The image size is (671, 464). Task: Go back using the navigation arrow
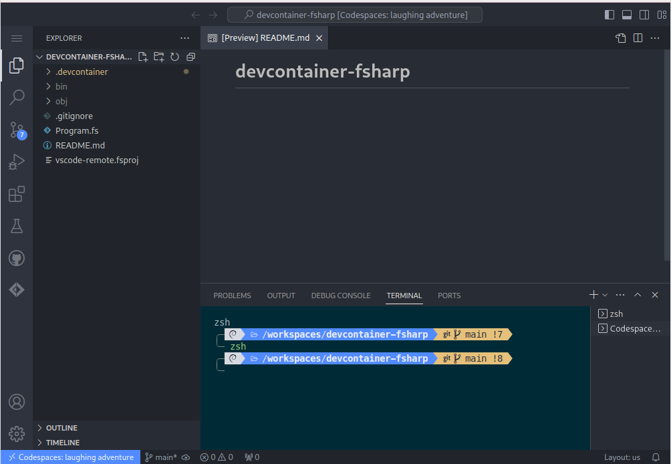(x=196, y=15)
